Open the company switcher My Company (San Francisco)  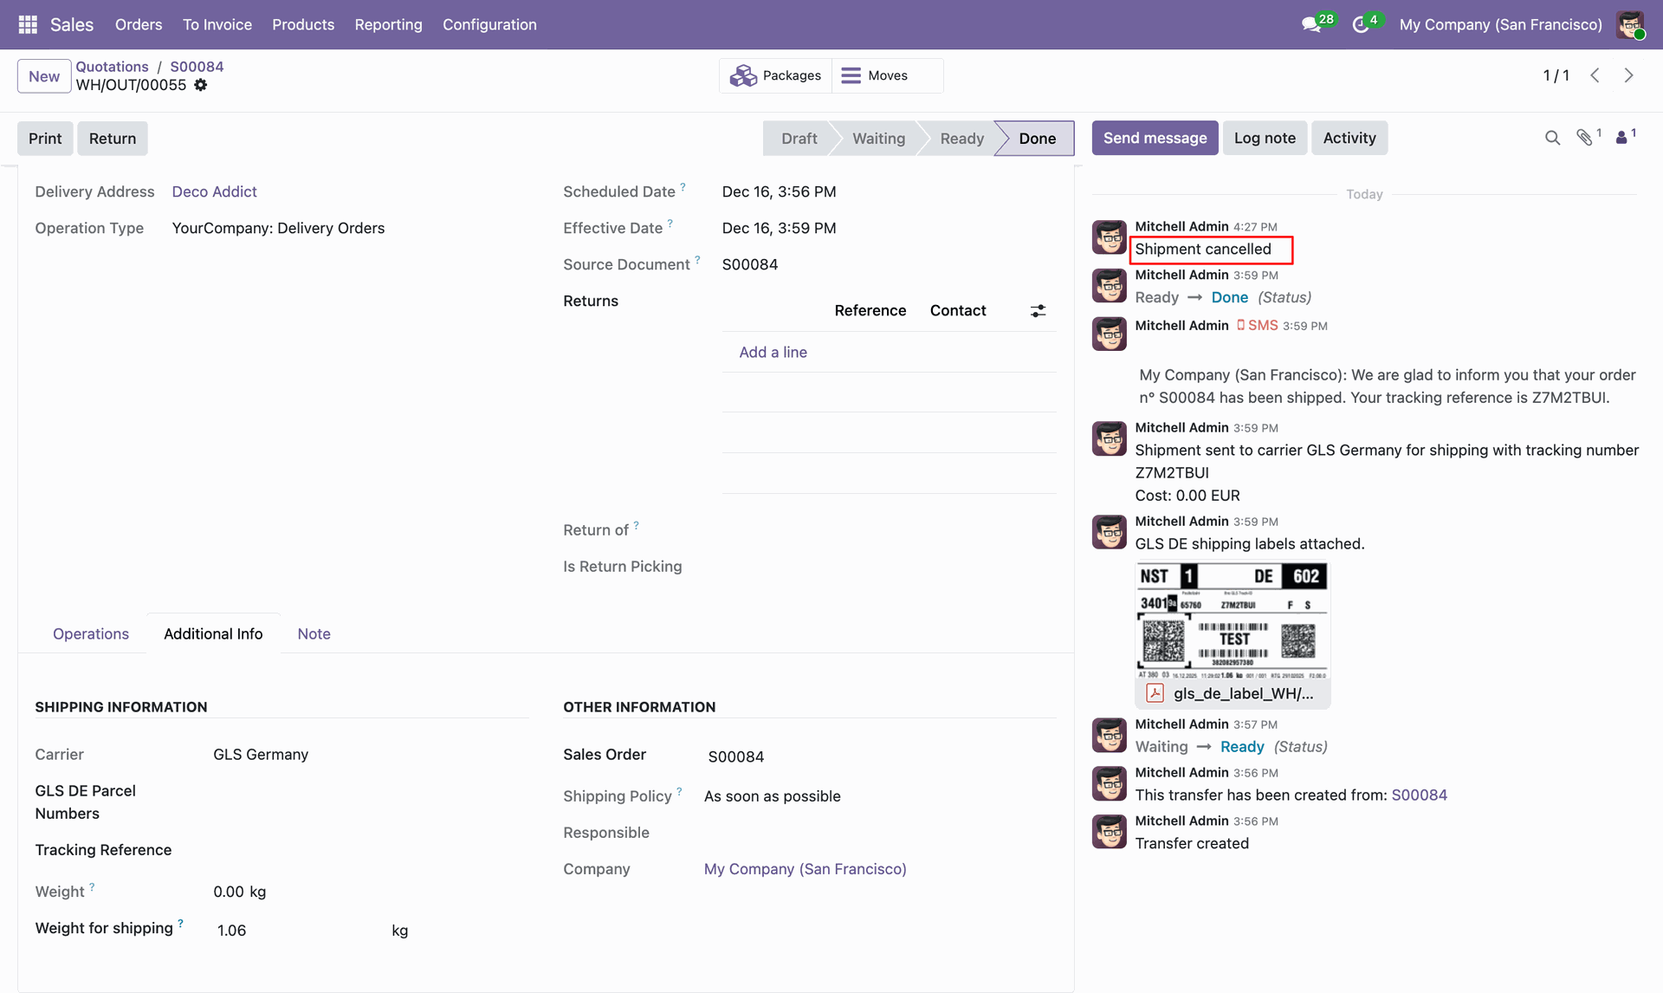tap(1500, 24)
